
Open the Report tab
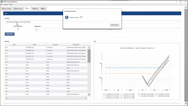(35, 9)
